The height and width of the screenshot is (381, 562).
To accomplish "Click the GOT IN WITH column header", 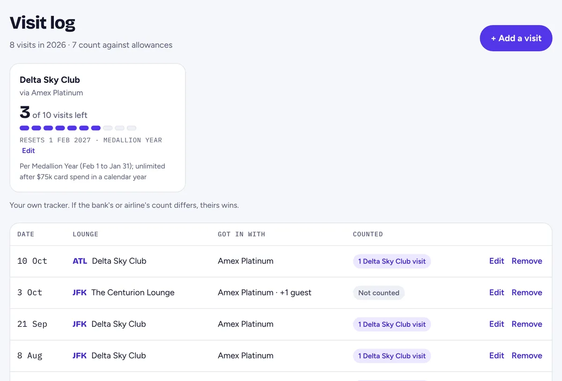I will coord(241,234).
